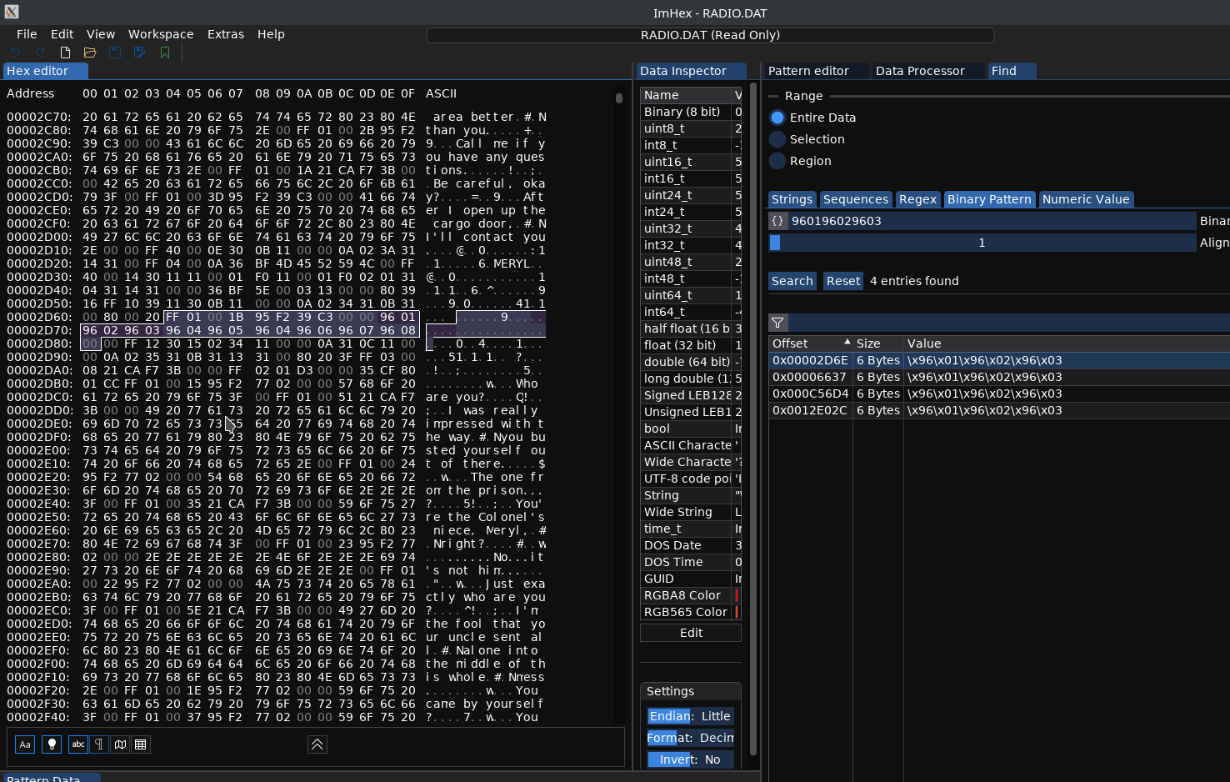Image resolution: width=1230 pixels, height=782 pixels.
Task: Toggle Invert setting from No
Action: point(712,759)
